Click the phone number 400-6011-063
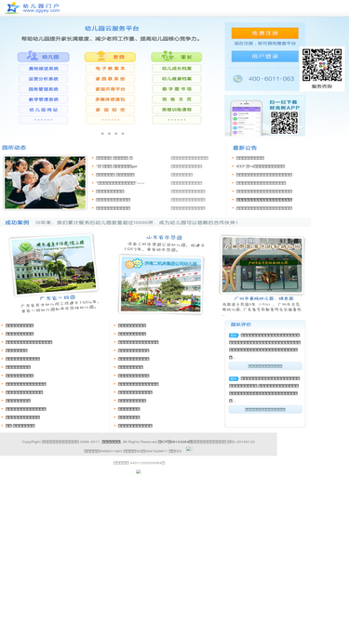Screen dimensions: 349x620 (x=272, y=79)
